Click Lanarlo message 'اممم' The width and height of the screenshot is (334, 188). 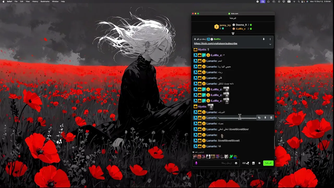[220, 61]
